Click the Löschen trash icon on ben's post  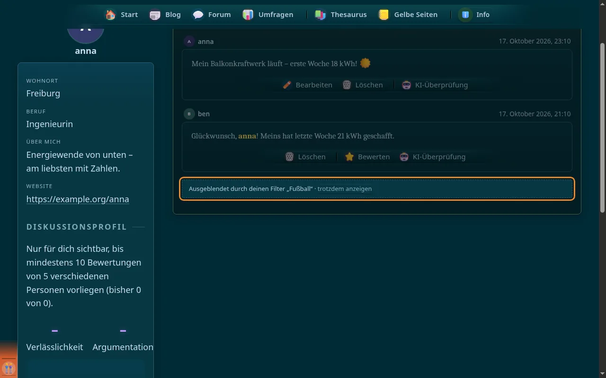click(x=289, y=157)
